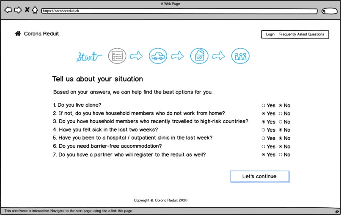Click the window resize grip icon
Viewport: 341px width, 215px height.
pos(337,211)
